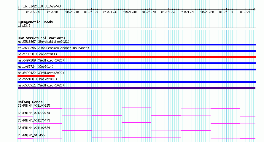Click the magenta line for NM_001270474
The image size is (264, 142).
[x=136, y=116]
